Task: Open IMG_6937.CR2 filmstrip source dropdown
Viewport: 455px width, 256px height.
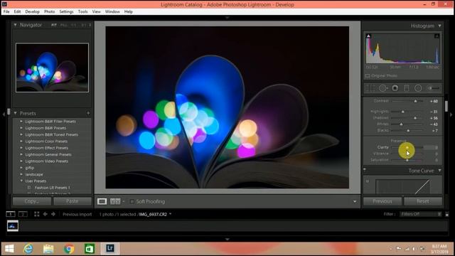Action: 171,214
